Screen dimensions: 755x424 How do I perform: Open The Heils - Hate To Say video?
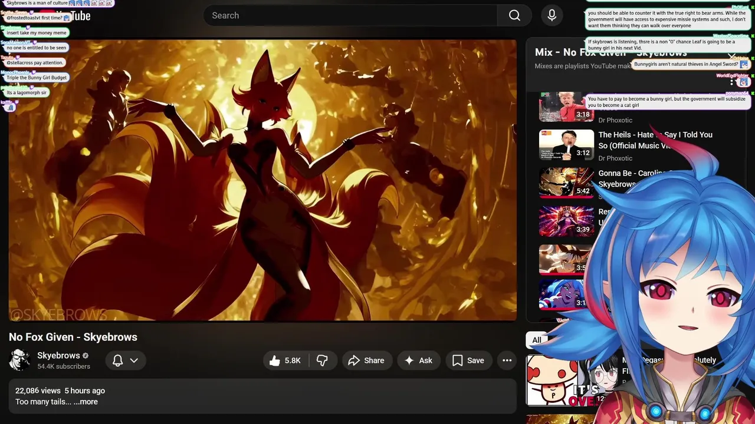coord(655,140)
